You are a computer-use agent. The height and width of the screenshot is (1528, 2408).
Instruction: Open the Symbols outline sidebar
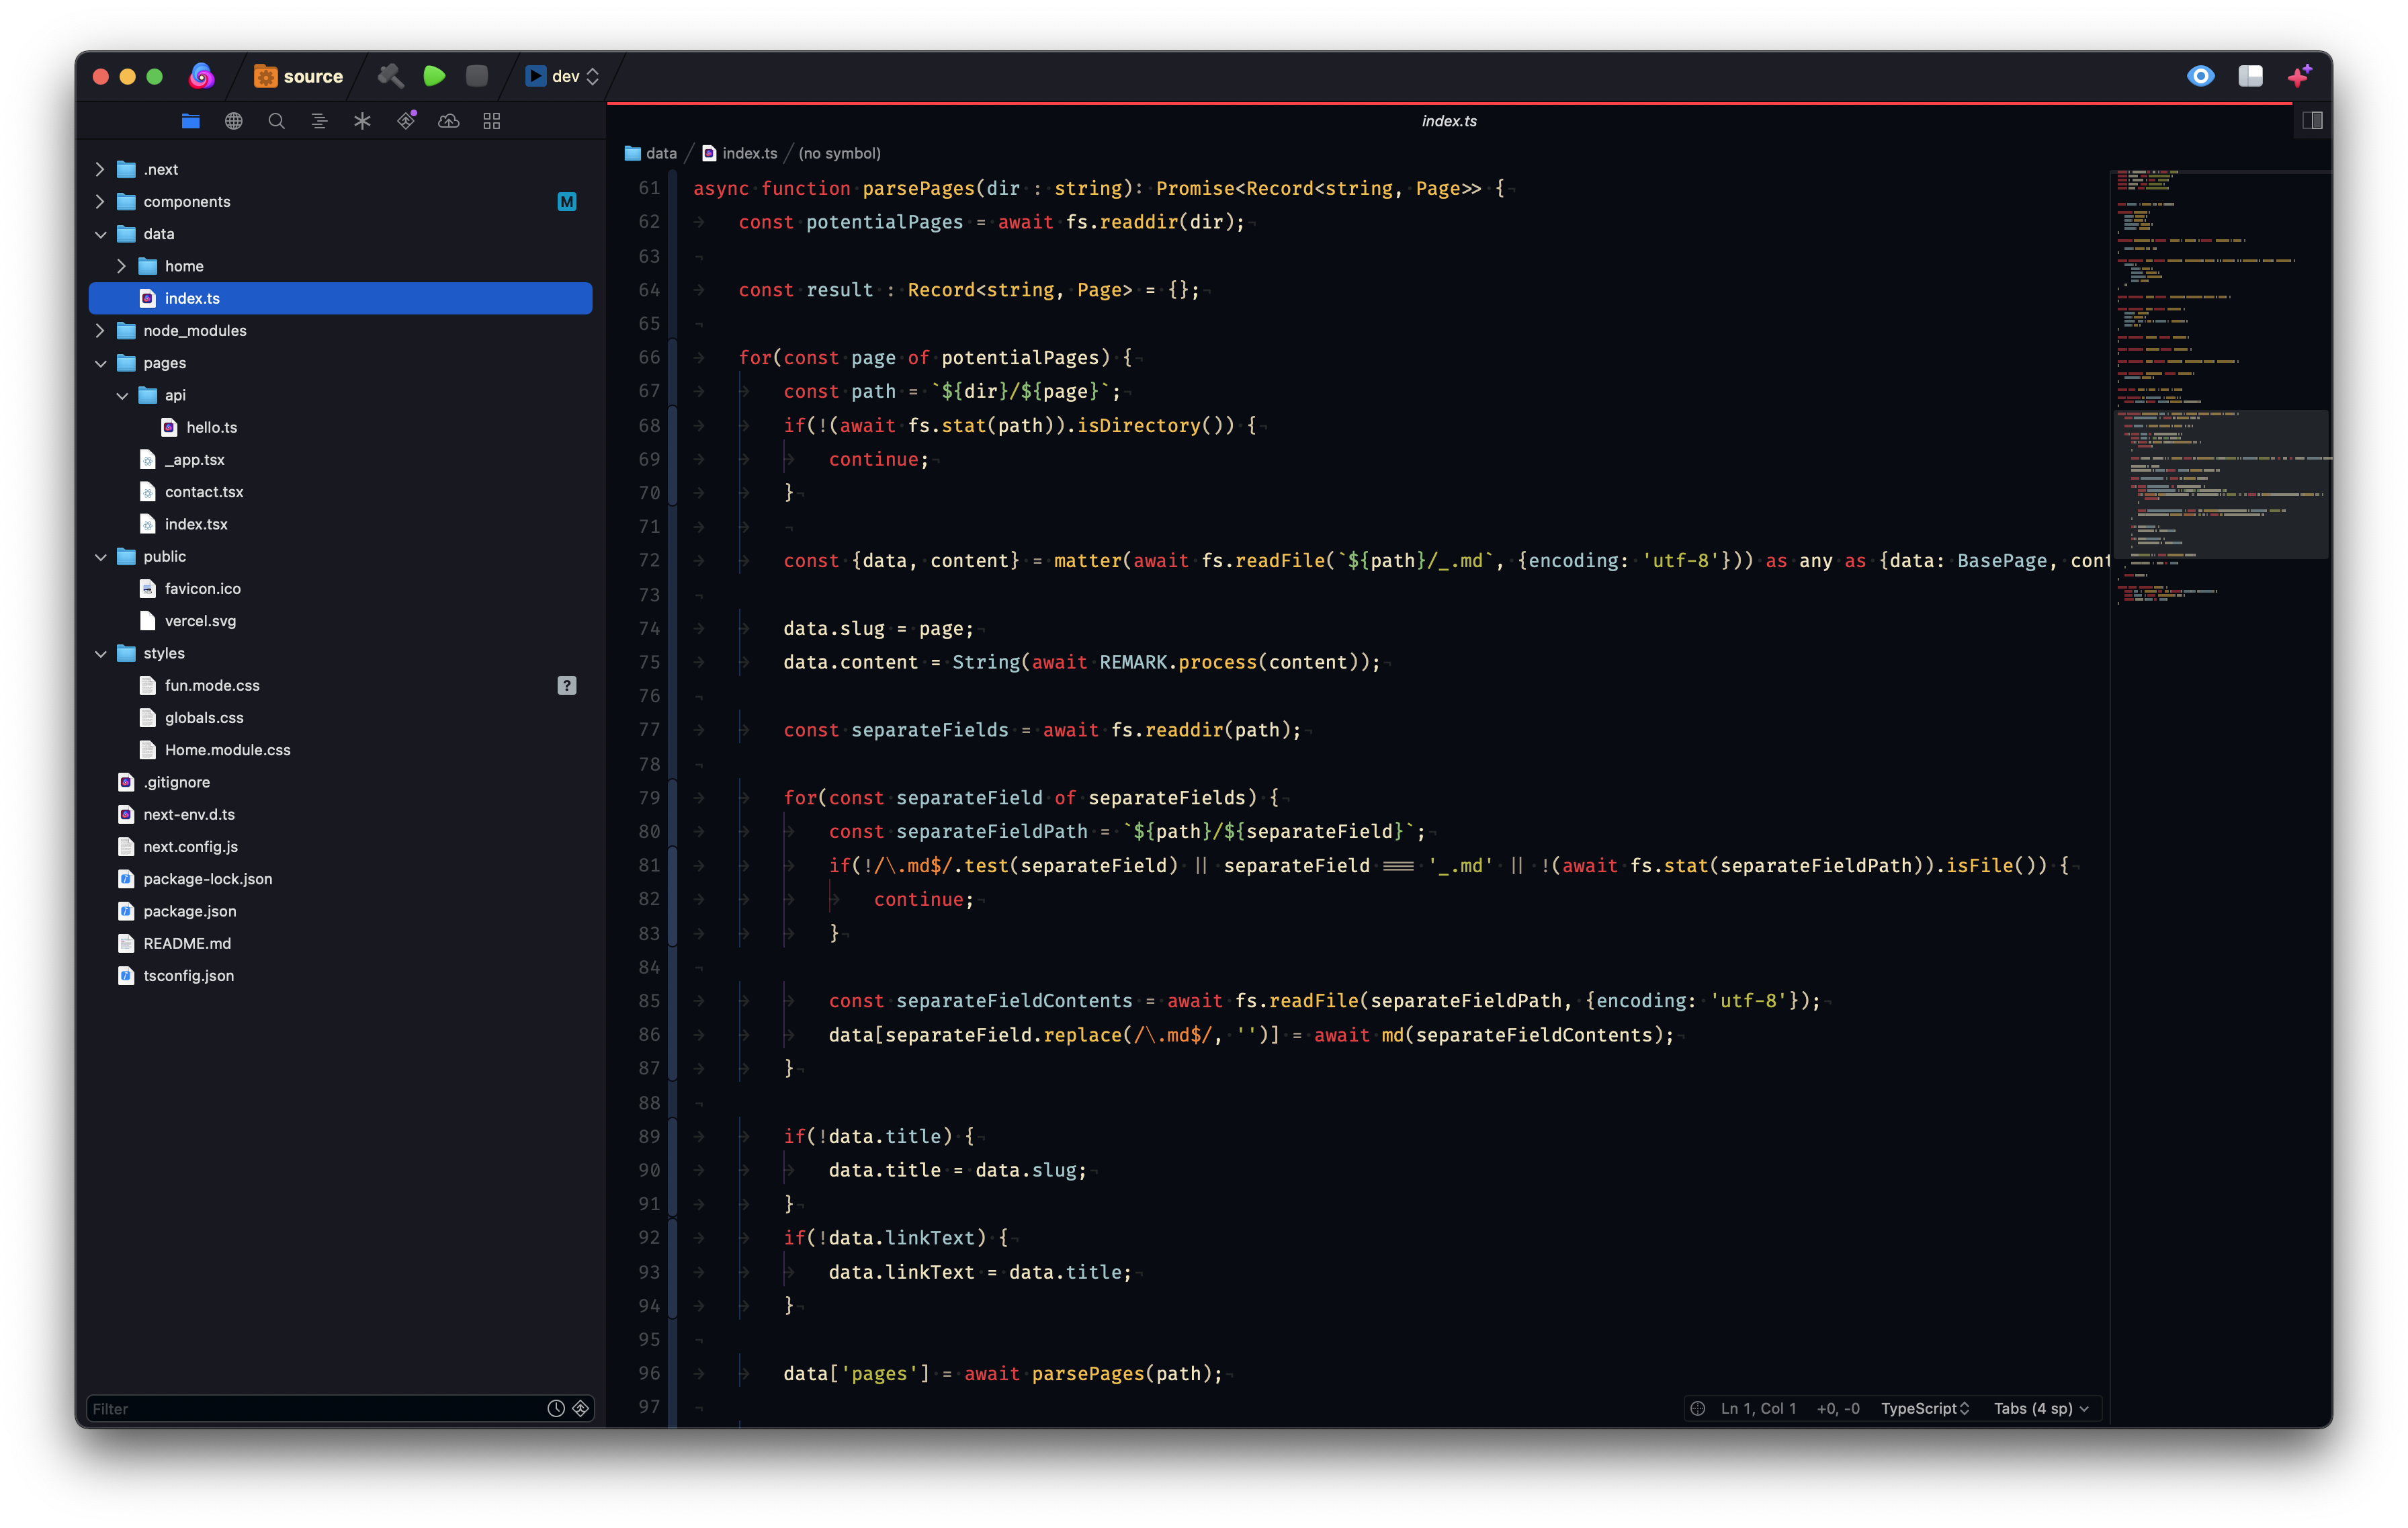point(319,121)
